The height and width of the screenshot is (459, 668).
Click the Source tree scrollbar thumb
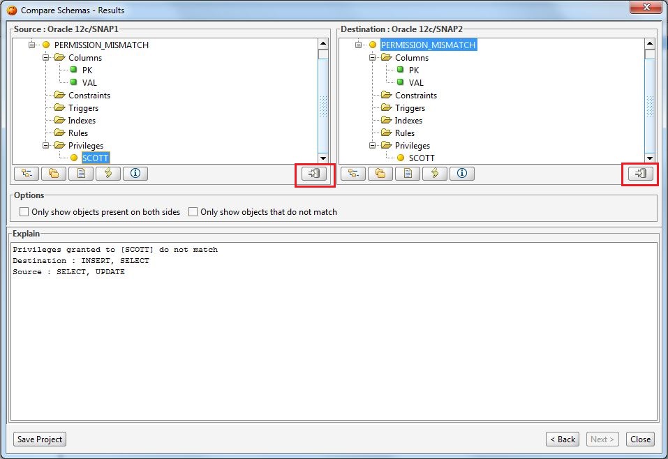[323, 106]
